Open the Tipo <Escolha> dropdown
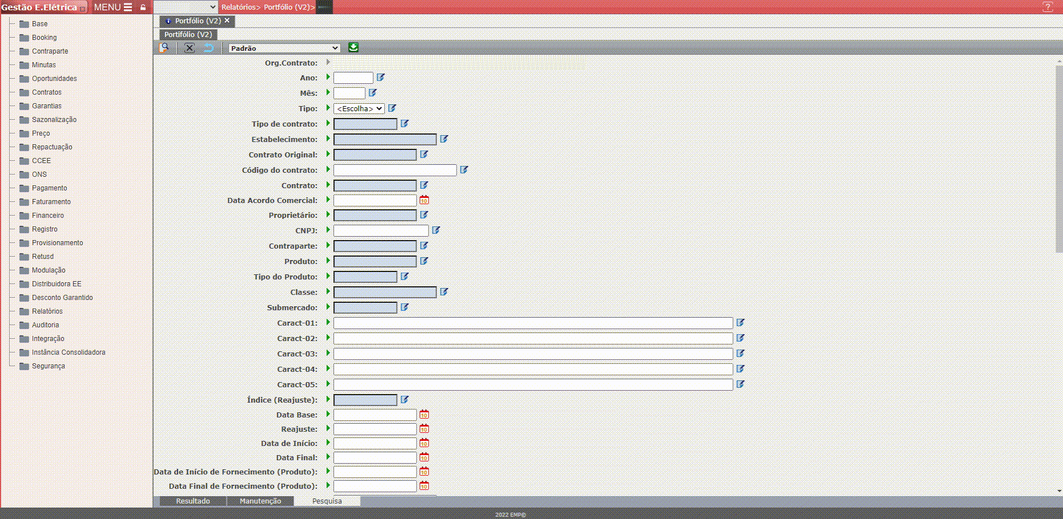Viewport: 1063px width, 519px height. click(x=359, y=108)
